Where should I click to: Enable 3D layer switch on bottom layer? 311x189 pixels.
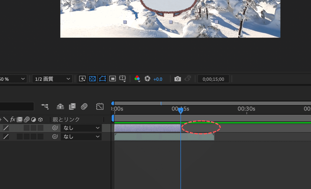pos(40,137)
